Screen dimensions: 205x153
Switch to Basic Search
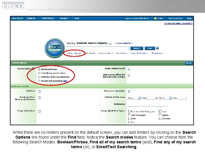[x=90, y=53]
